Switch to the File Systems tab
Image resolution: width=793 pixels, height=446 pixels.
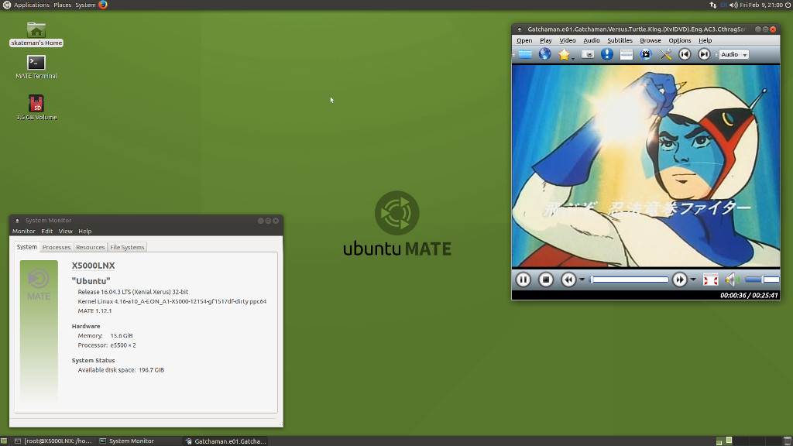tap(127, 247)
